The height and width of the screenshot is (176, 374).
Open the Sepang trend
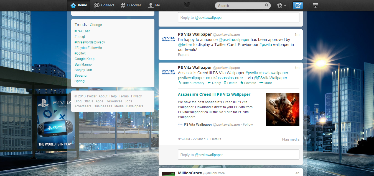(80, 76)
